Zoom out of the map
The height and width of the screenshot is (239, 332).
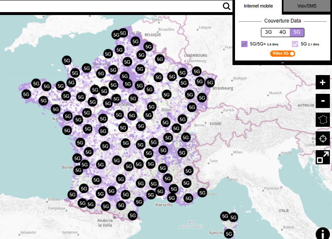(x=322, y=101)
